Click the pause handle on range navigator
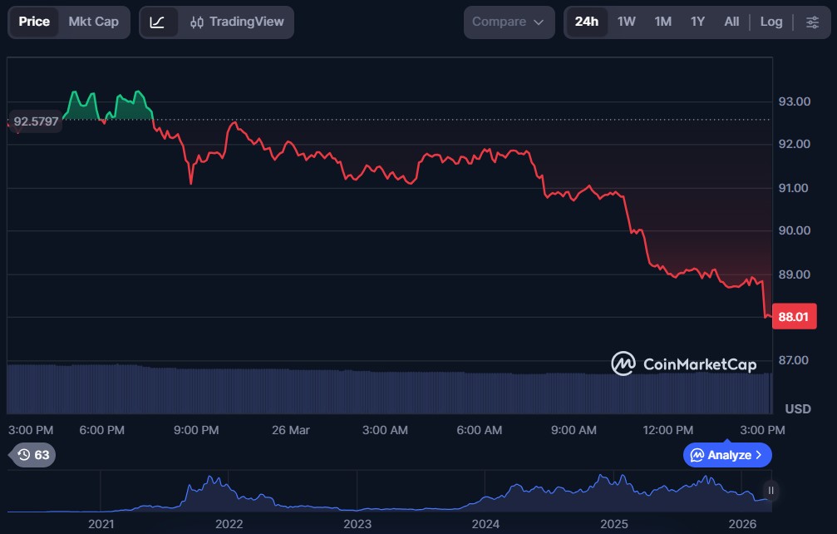837x534 pixels. click(x=771, y=491)
